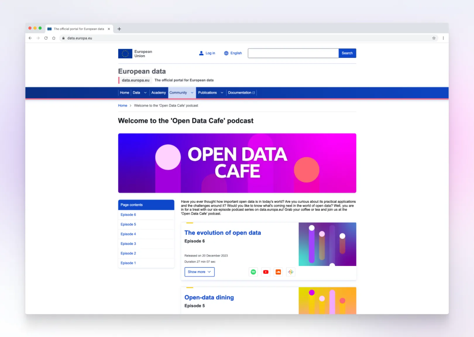Open the Data menu item
Screen dimensions: 474x337
[136, 93]
